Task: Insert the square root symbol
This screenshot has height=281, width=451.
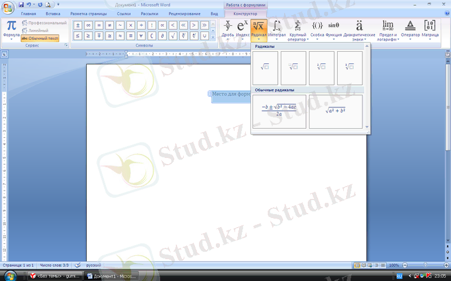Action: 173,36
